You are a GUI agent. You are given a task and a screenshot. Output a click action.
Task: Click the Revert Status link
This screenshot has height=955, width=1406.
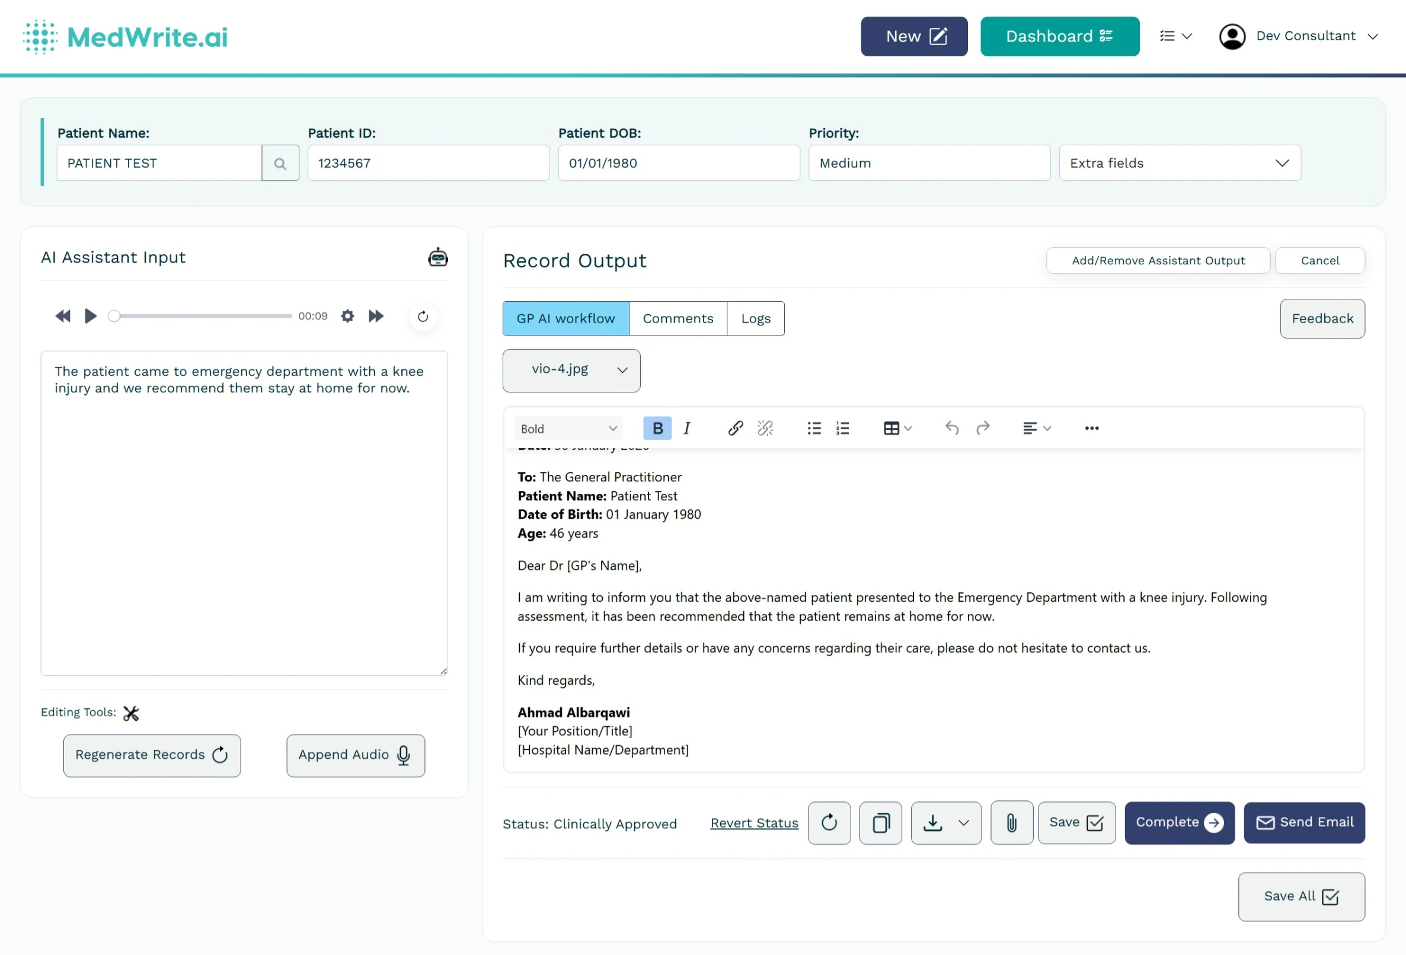tap(754, 823)
